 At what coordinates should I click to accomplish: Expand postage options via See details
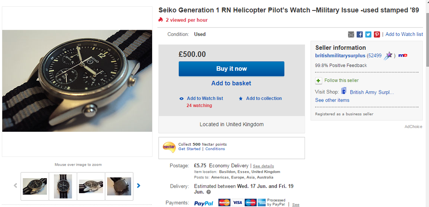[x=264, y=166]
